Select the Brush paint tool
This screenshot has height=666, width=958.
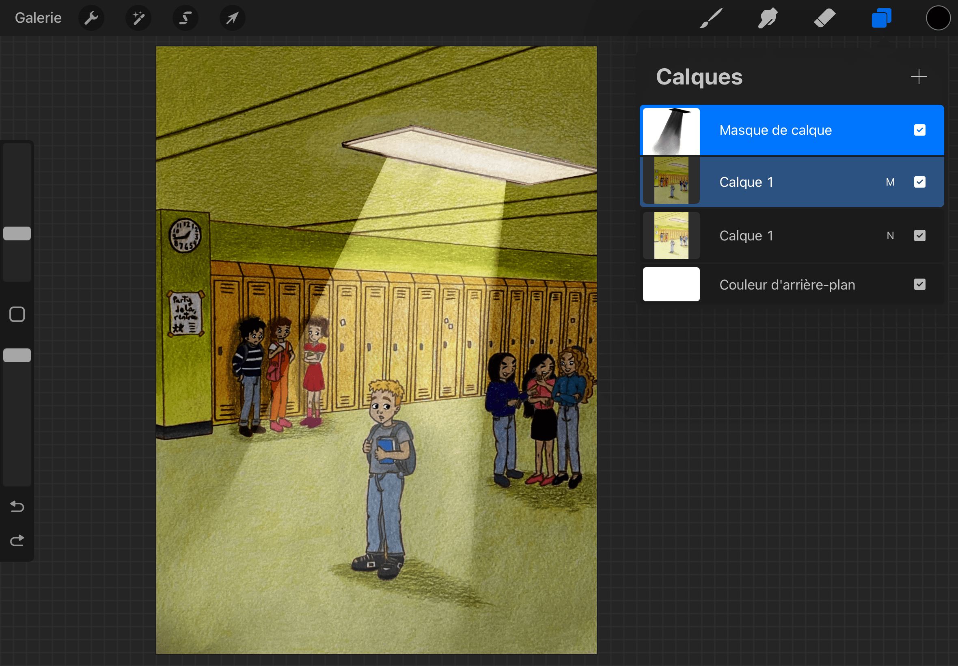(x=711, y=18)
